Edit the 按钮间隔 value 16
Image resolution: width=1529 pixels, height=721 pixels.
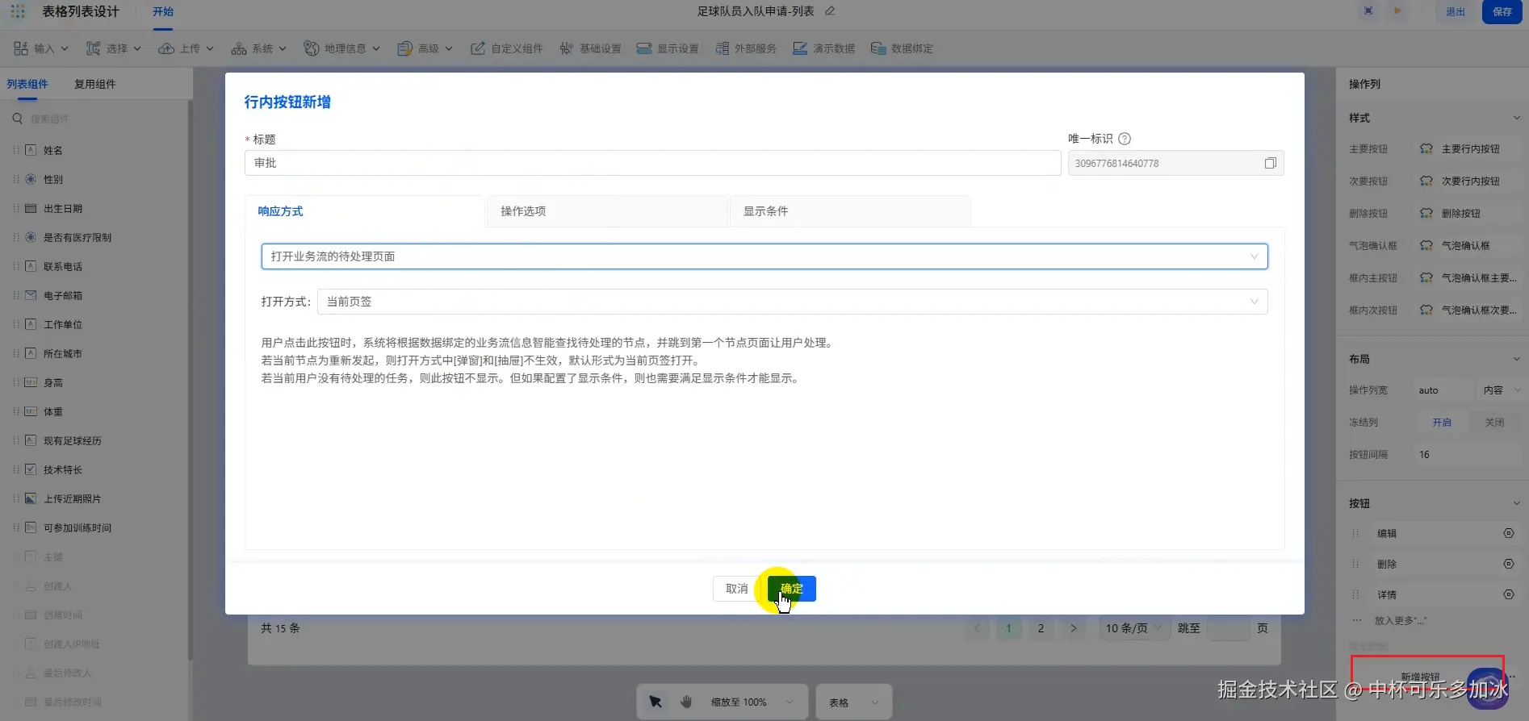[x=1468, y=455]
